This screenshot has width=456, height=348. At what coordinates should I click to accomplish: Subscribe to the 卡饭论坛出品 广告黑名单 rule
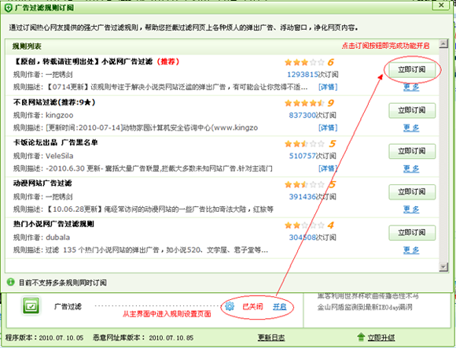[412, 151]
